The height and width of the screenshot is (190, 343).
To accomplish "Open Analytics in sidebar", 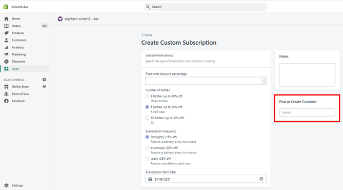I will [x=18, y=47].
